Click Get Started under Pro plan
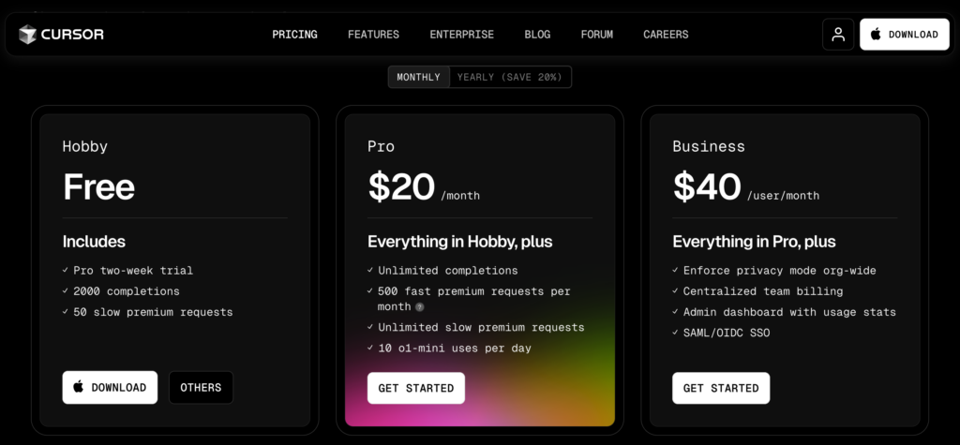The image size is (960, 445). point(415,388)
